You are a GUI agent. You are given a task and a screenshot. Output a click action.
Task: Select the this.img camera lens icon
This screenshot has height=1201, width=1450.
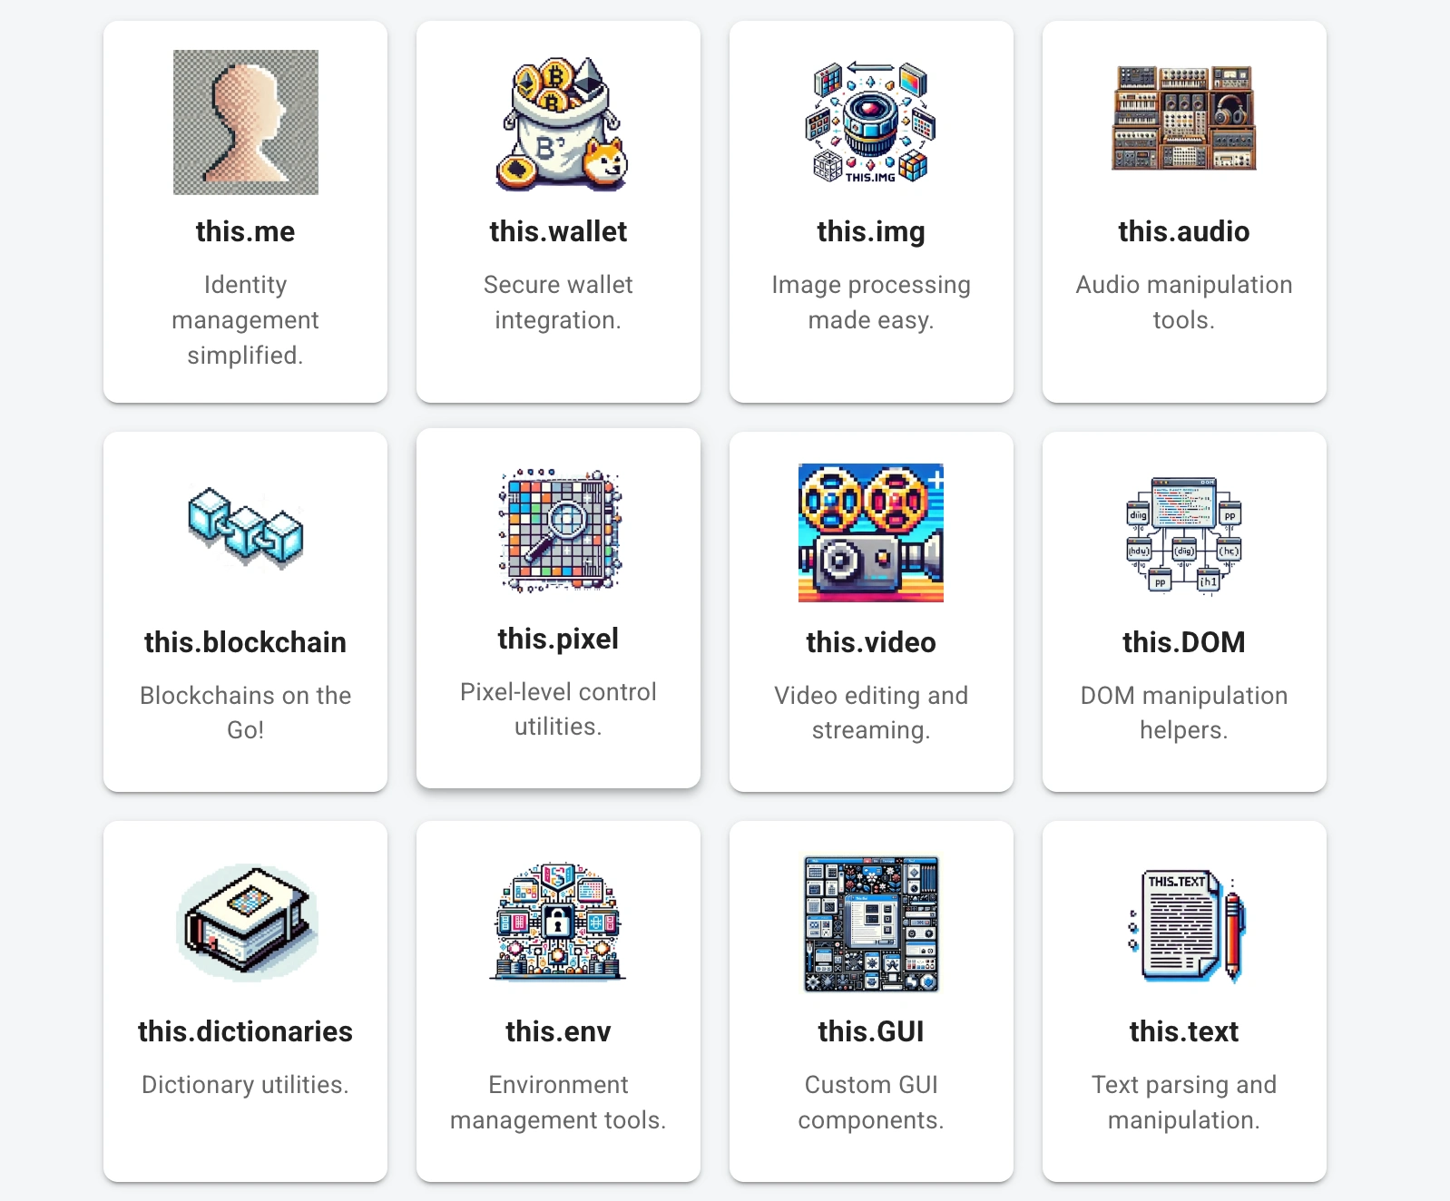pyautogui.click(x=871, y=122)
